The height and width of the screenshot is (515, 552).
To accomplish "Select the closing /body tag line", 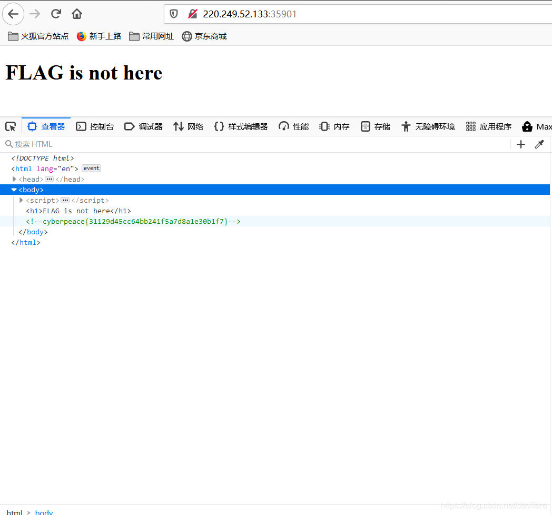I will coord(33,232).
